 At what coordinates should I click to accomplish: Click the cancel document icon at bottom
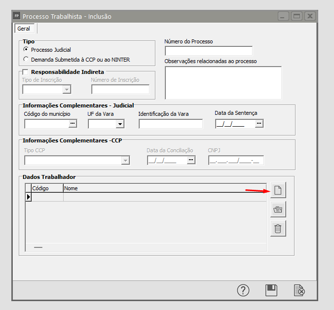click(298, 290)
